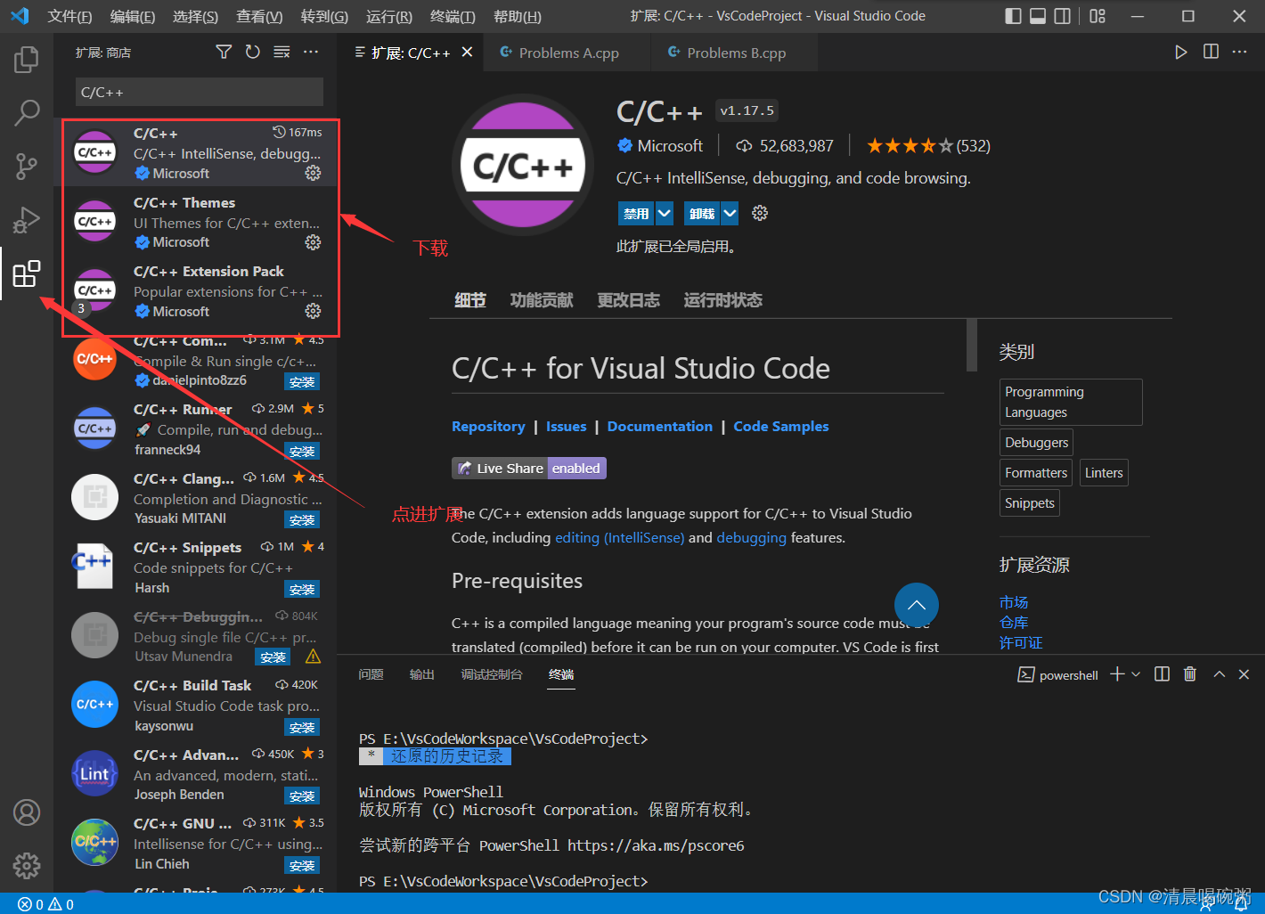Open the Search view in activity bar
Image resolution: width=1265 pixels, height=914 pixels.
pos(27,112)
